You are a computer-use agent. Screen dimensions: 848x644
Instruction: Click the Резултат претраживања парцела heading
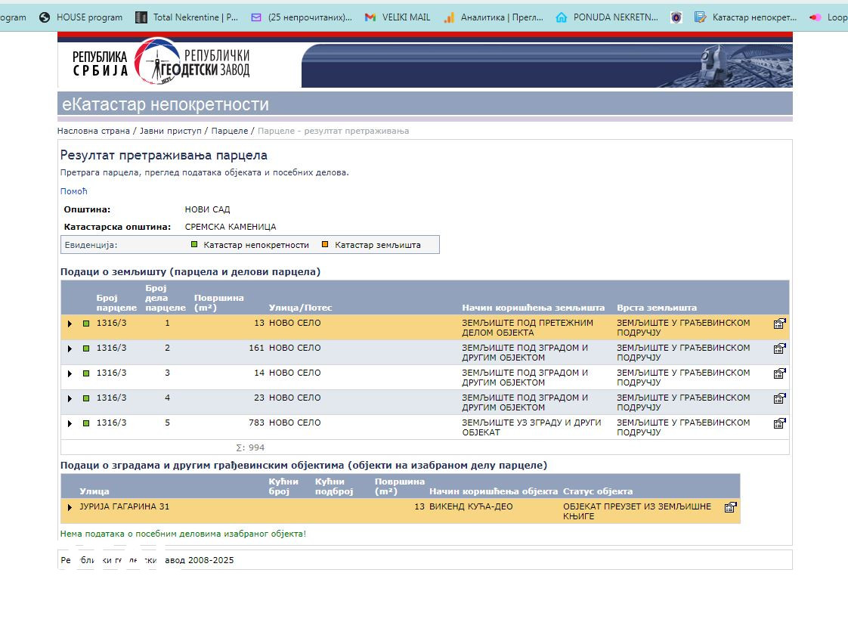point(163,156)
